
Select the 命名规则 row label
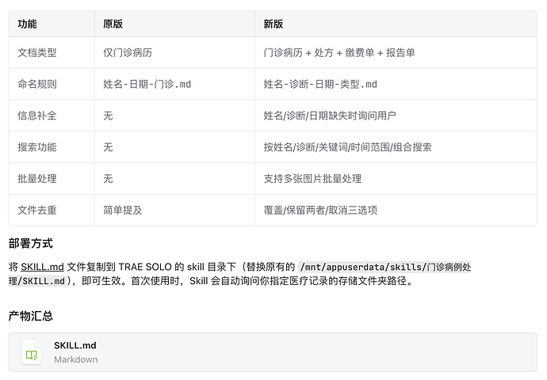click(x=37, y=84)
